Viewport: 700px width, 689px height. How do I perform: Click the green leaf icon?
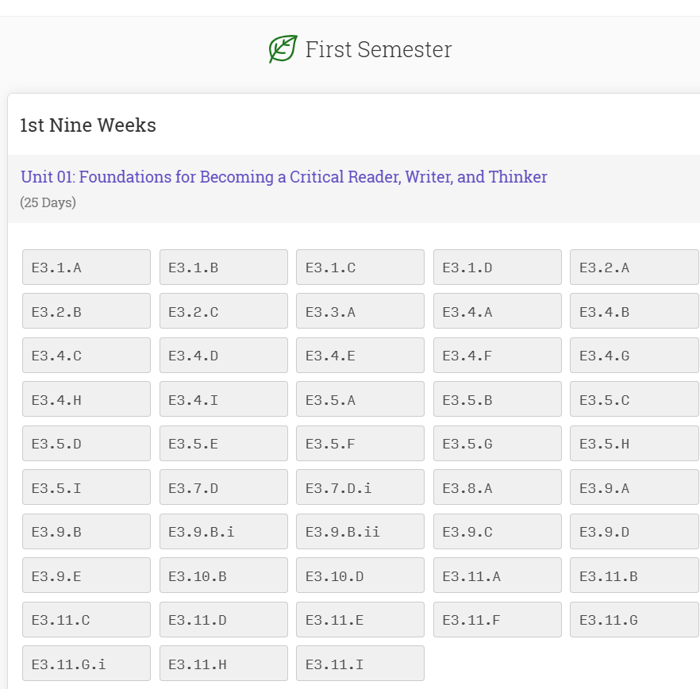pyautogui.click(x=283, y=49)
